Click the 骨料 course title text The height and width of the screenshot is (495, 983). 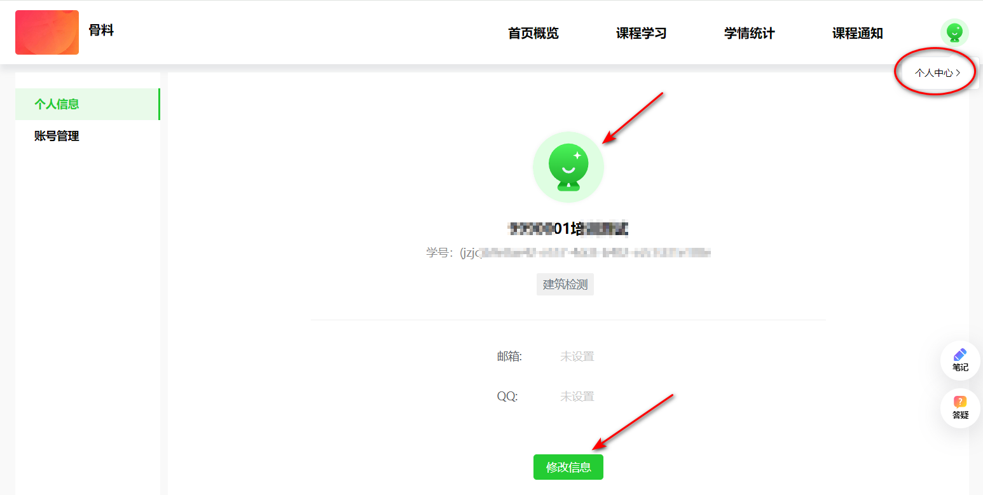coord(101,30)
